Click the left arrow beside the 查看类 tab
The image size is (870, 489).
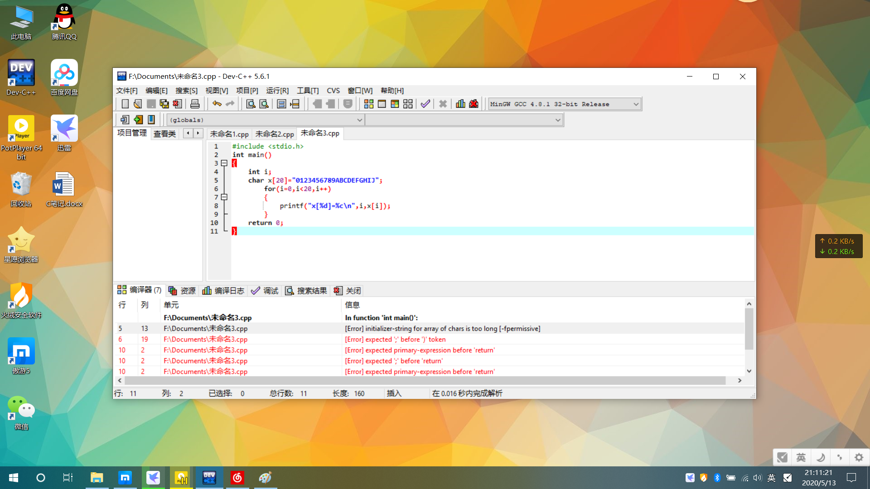pyautogui.click(x=188, y=133)
